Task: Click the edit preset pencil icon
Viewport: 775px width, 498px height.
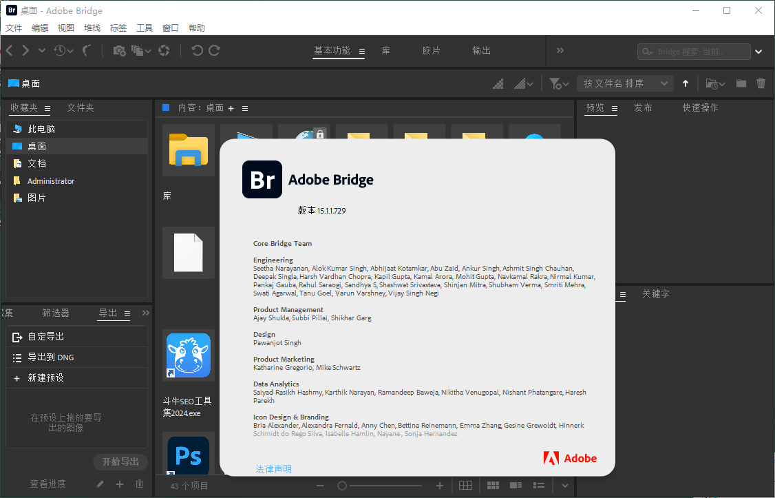Action: click(x=100, y=484)
